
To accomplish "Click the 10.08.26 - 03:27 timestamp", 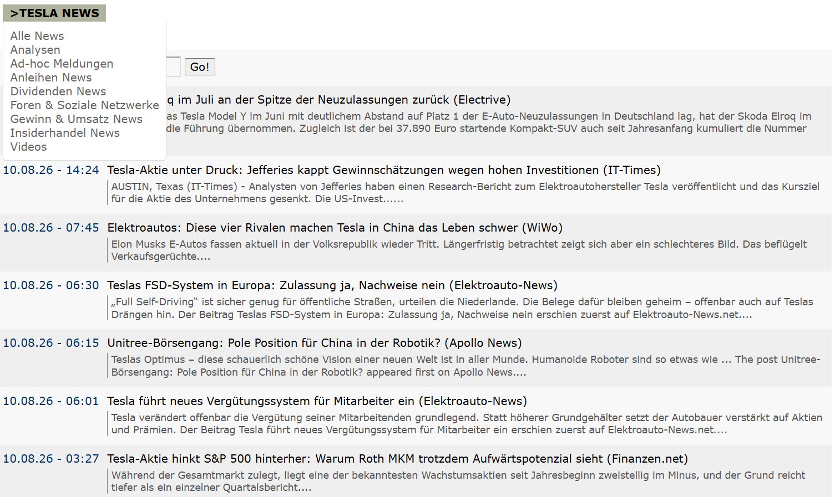I will (51, 459).
